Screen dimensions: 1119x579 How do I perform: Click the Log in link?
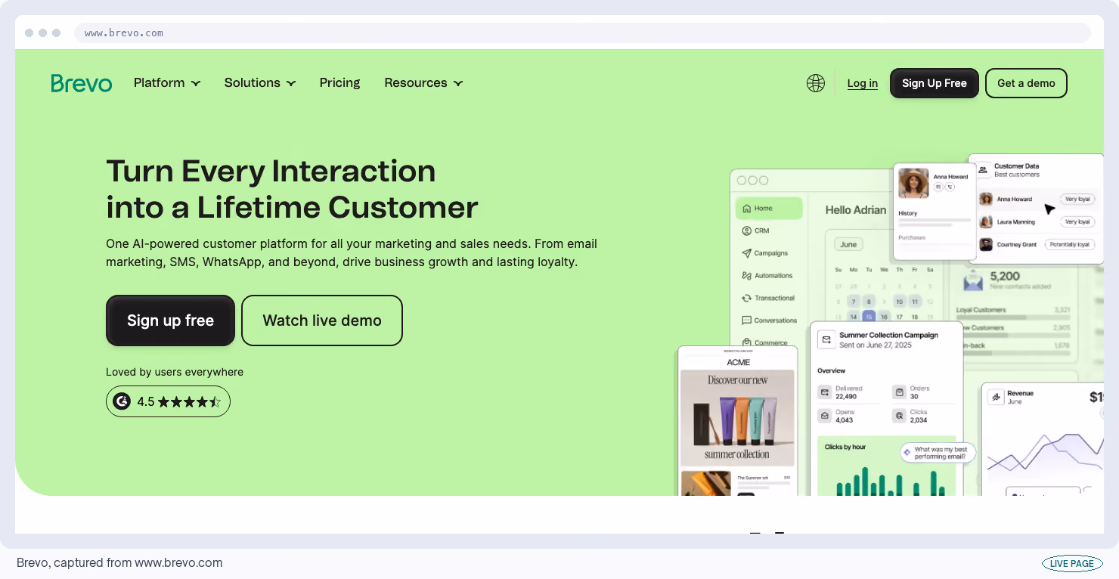tap(863, 84)
